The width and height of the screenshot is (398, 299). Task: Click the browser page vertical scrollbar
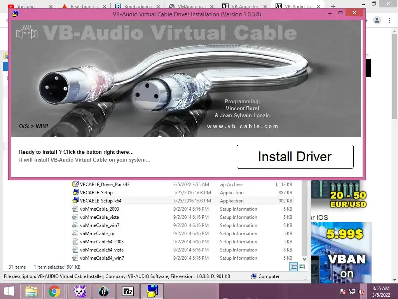(394, 76)
